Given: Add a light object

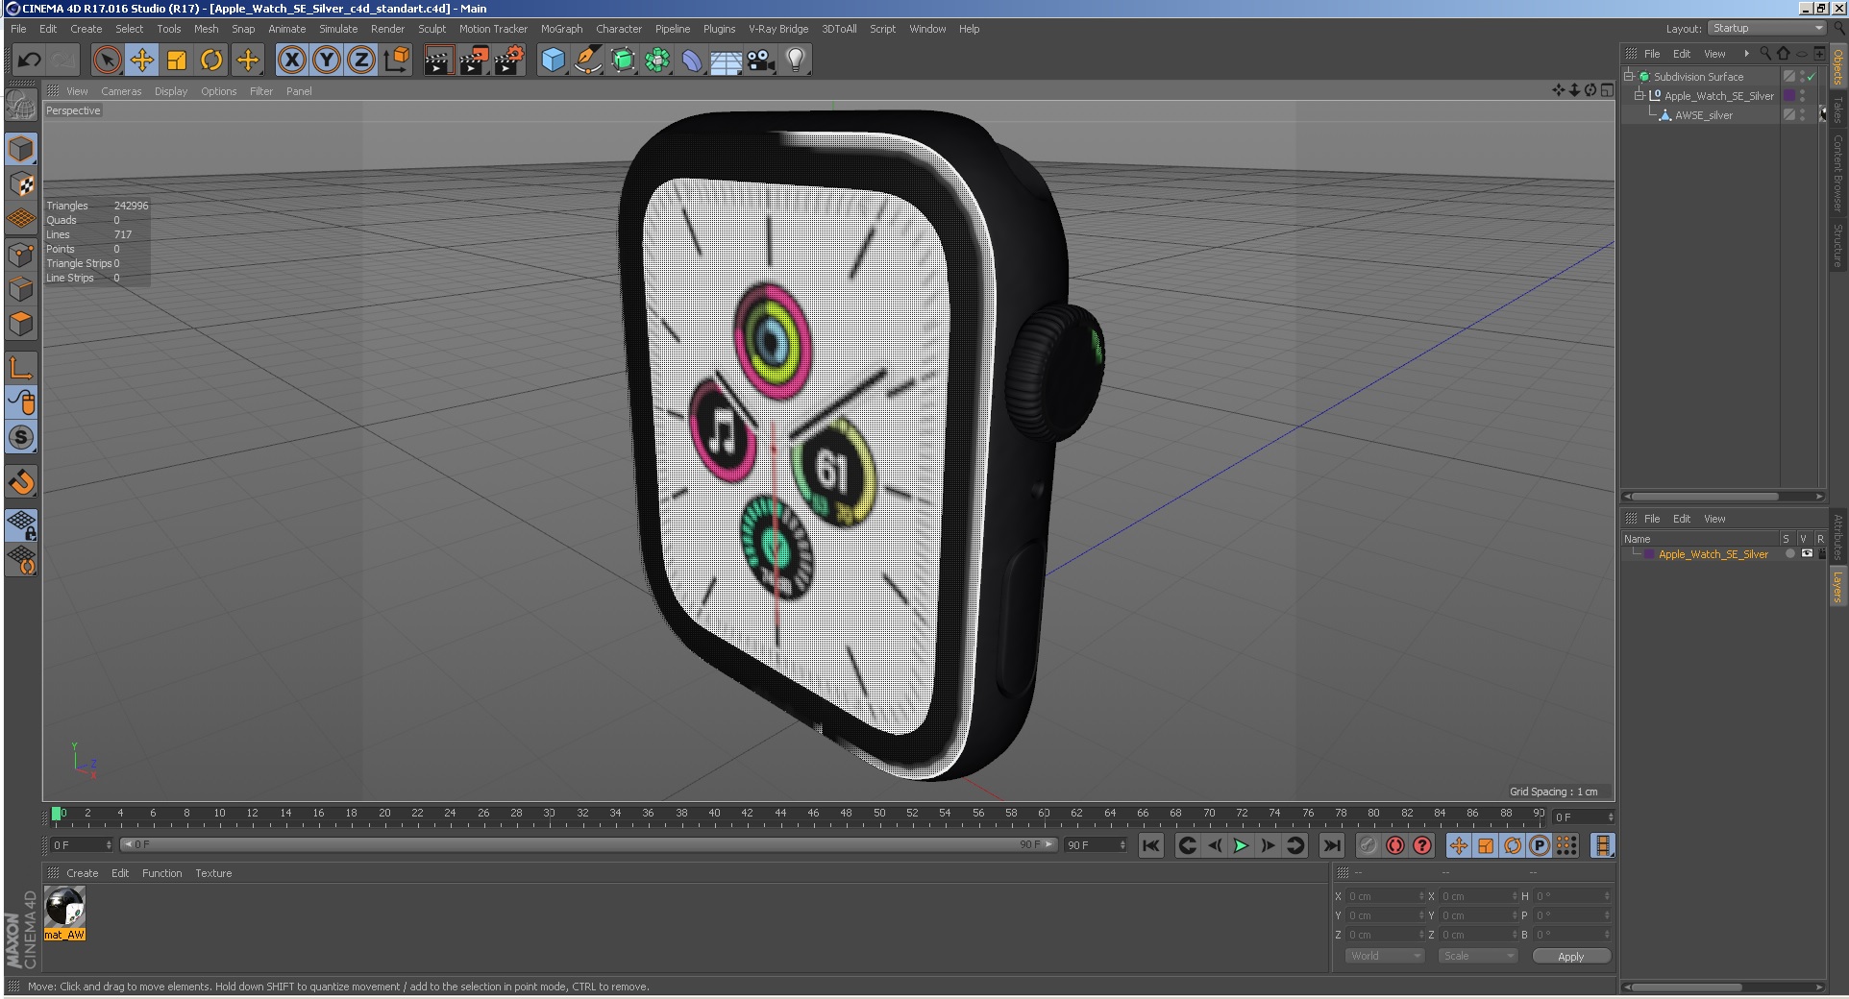Looking at the screenshot, I should [x=796, y=61].
